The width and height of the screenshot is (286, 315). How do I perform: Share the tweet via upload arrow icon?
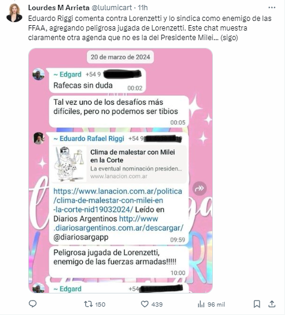point(272,304)
